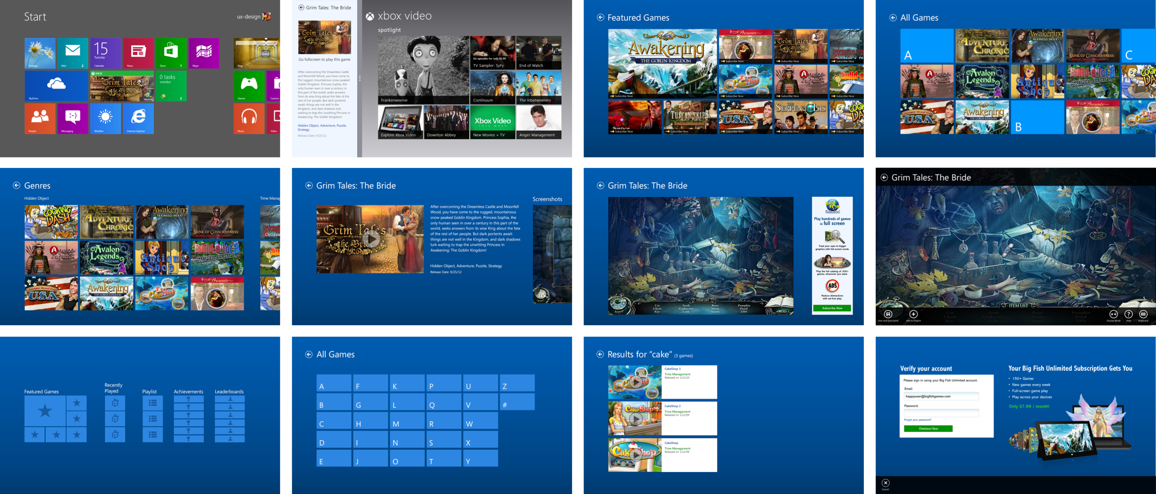The image size is (1156, 494).
Task: Open the Continuum tile
Action: tap(492, 87)
